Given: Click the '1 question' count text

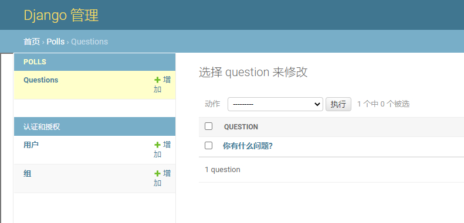Looking at the screenshot, I should [222, 170].
